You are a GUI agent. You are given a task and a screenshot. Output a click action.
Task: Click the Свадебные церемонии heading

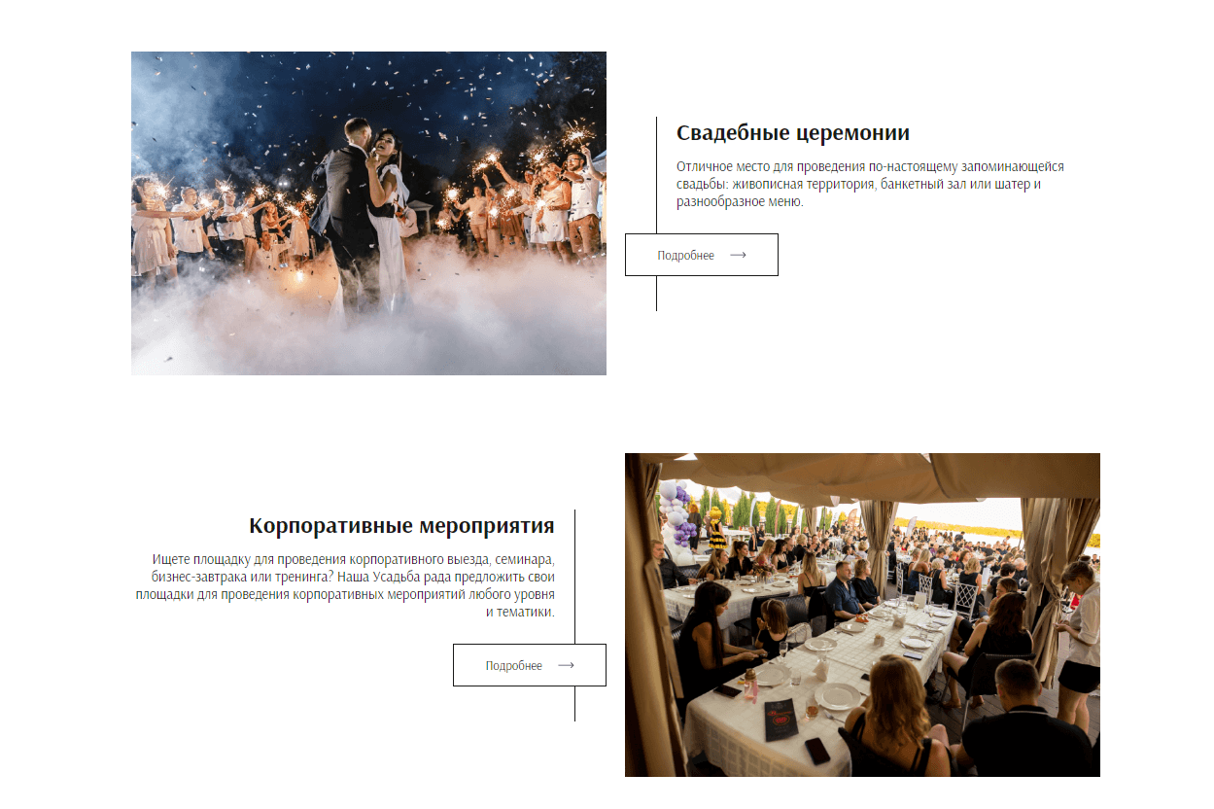793,133
